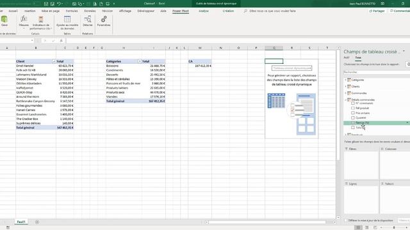Click the field list tools gear button

tap(408, 64)
